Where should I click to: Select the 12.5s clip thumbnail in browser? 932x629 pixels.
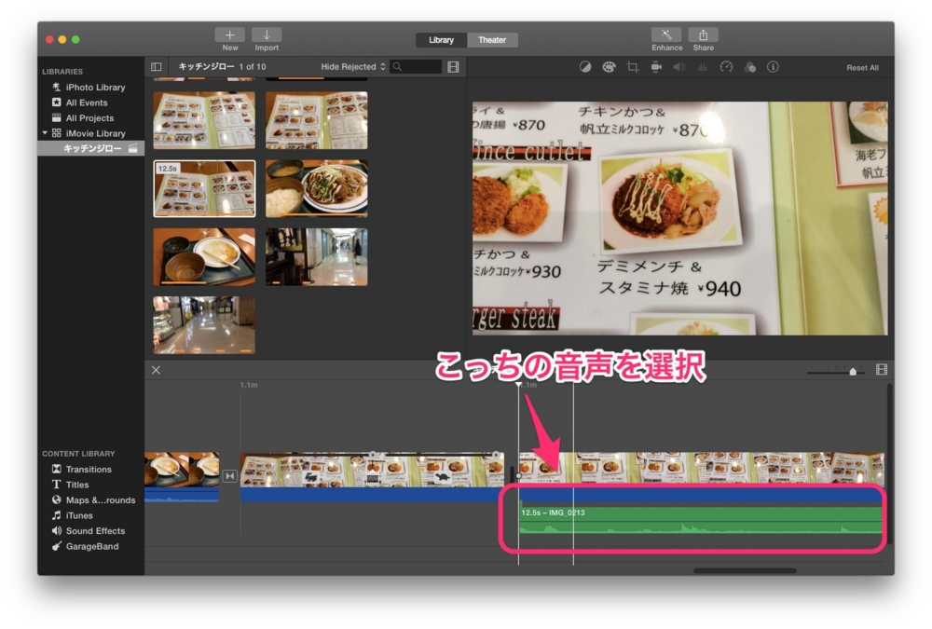click(204, 187)
